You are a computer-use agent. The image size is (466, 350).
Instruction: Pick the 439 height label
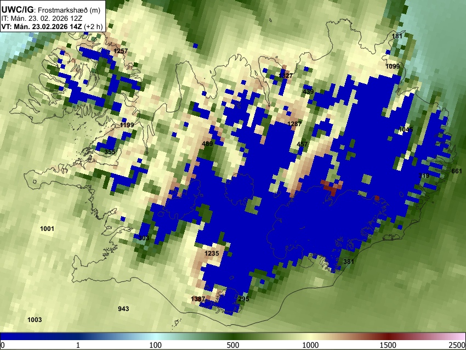(308, 92)
